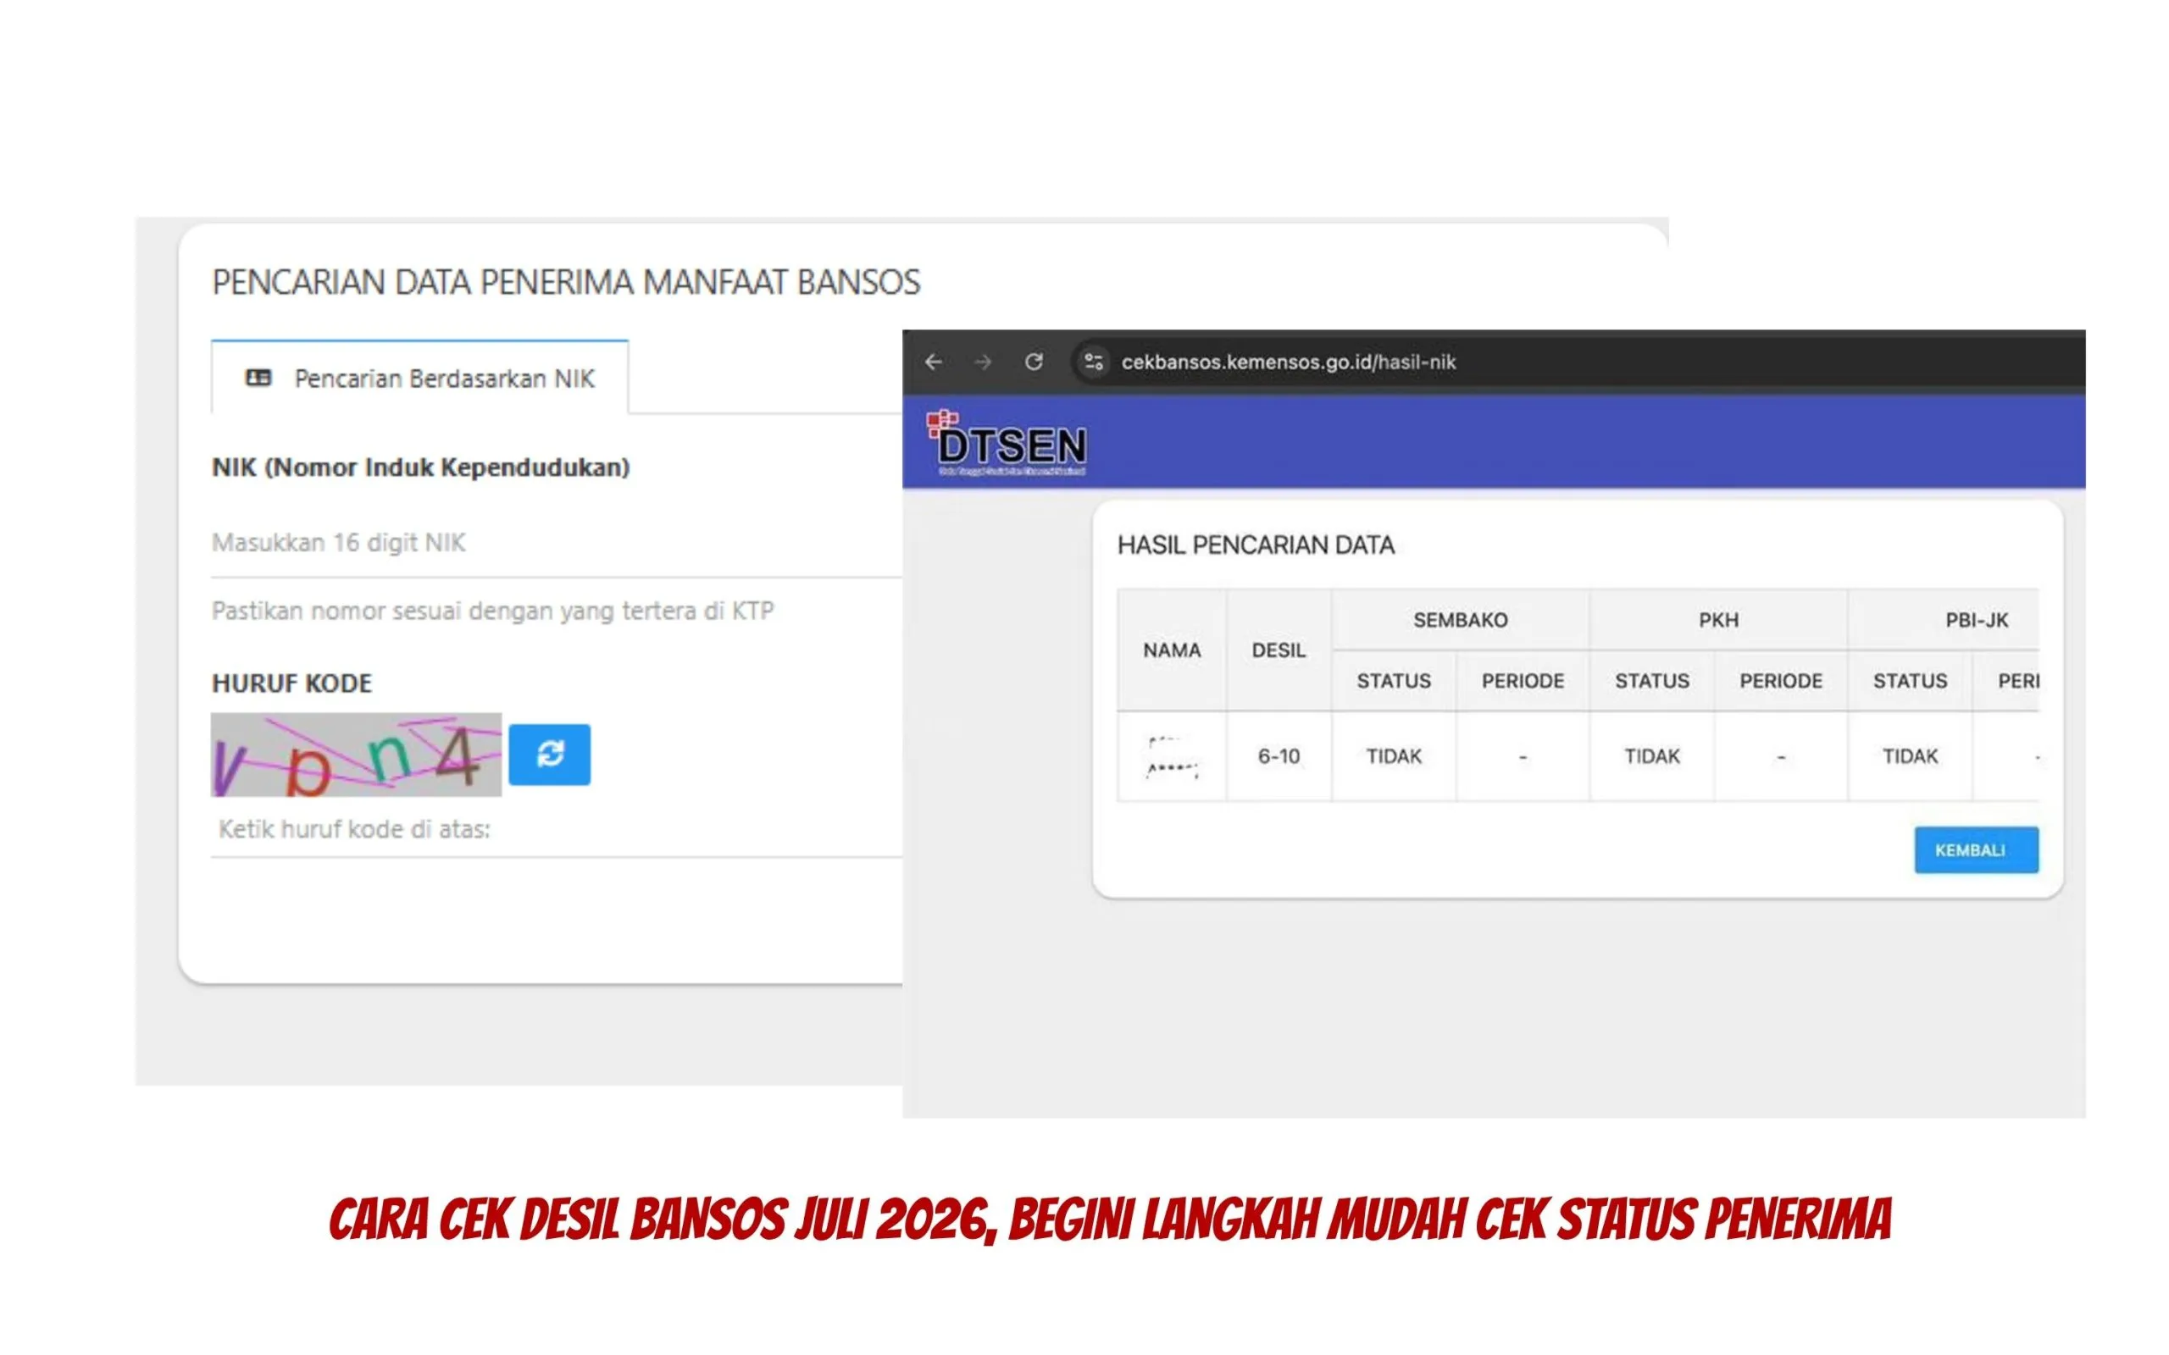Image resolution: width=2169 pixels, height=1355 pixels.
Task: Click the DESIL column header
Action: pyautogui.click(x=1278, y=650)
